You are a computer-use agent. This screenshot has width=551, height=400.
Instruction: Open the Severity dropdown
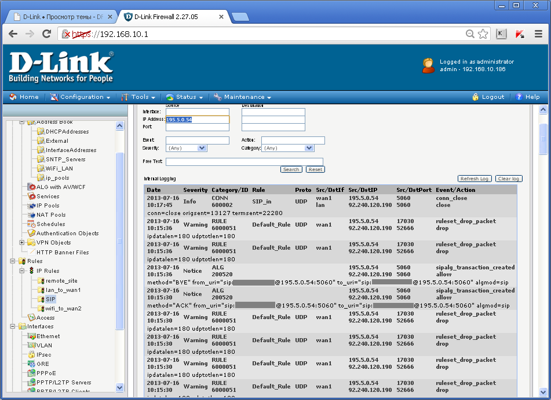coord(186,148)
